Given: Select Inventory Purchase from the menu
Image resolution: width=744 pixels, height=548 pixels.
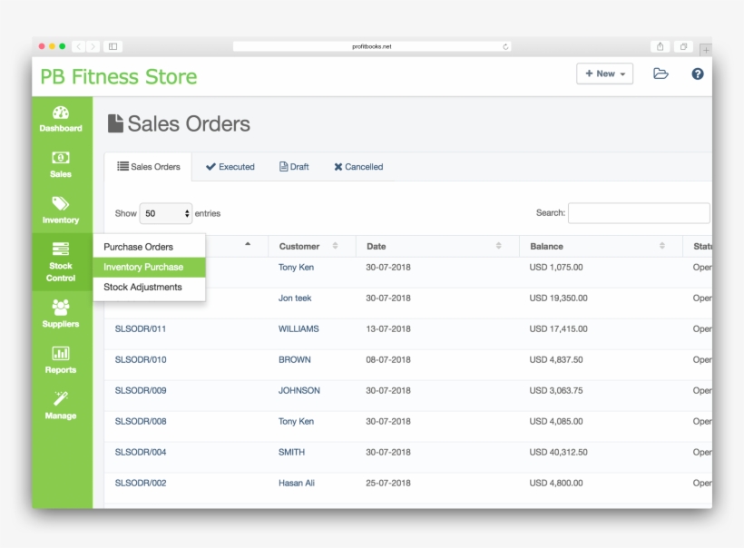Looking at the screenshot, I should (x=145, y=267).
